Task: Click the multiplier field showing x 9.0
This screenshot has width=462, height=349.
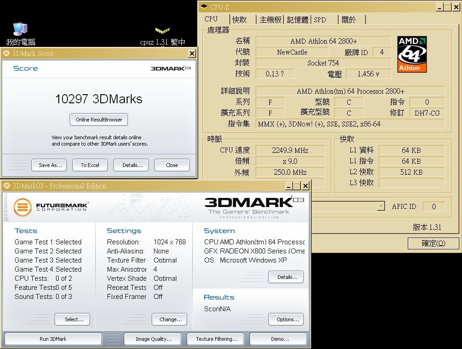Action: pyautogui.click(x=290, y=161)
